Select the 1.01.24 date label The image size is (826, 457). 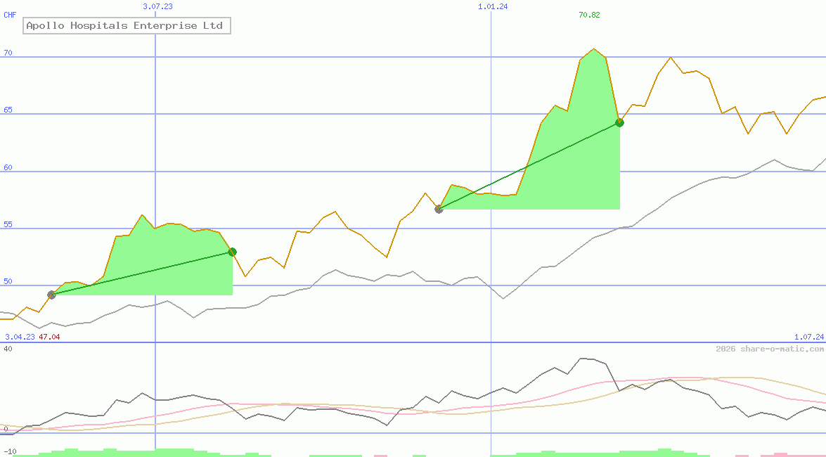tap(491, 6)
